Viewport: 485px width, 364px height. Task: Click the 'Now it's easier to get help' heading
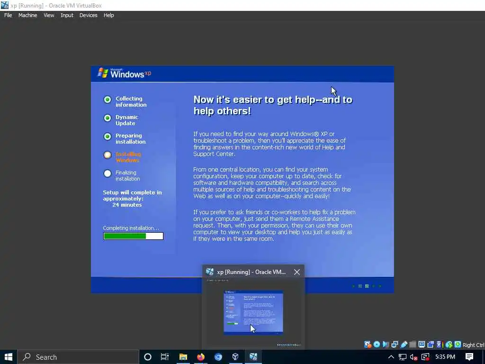[273, 105]
